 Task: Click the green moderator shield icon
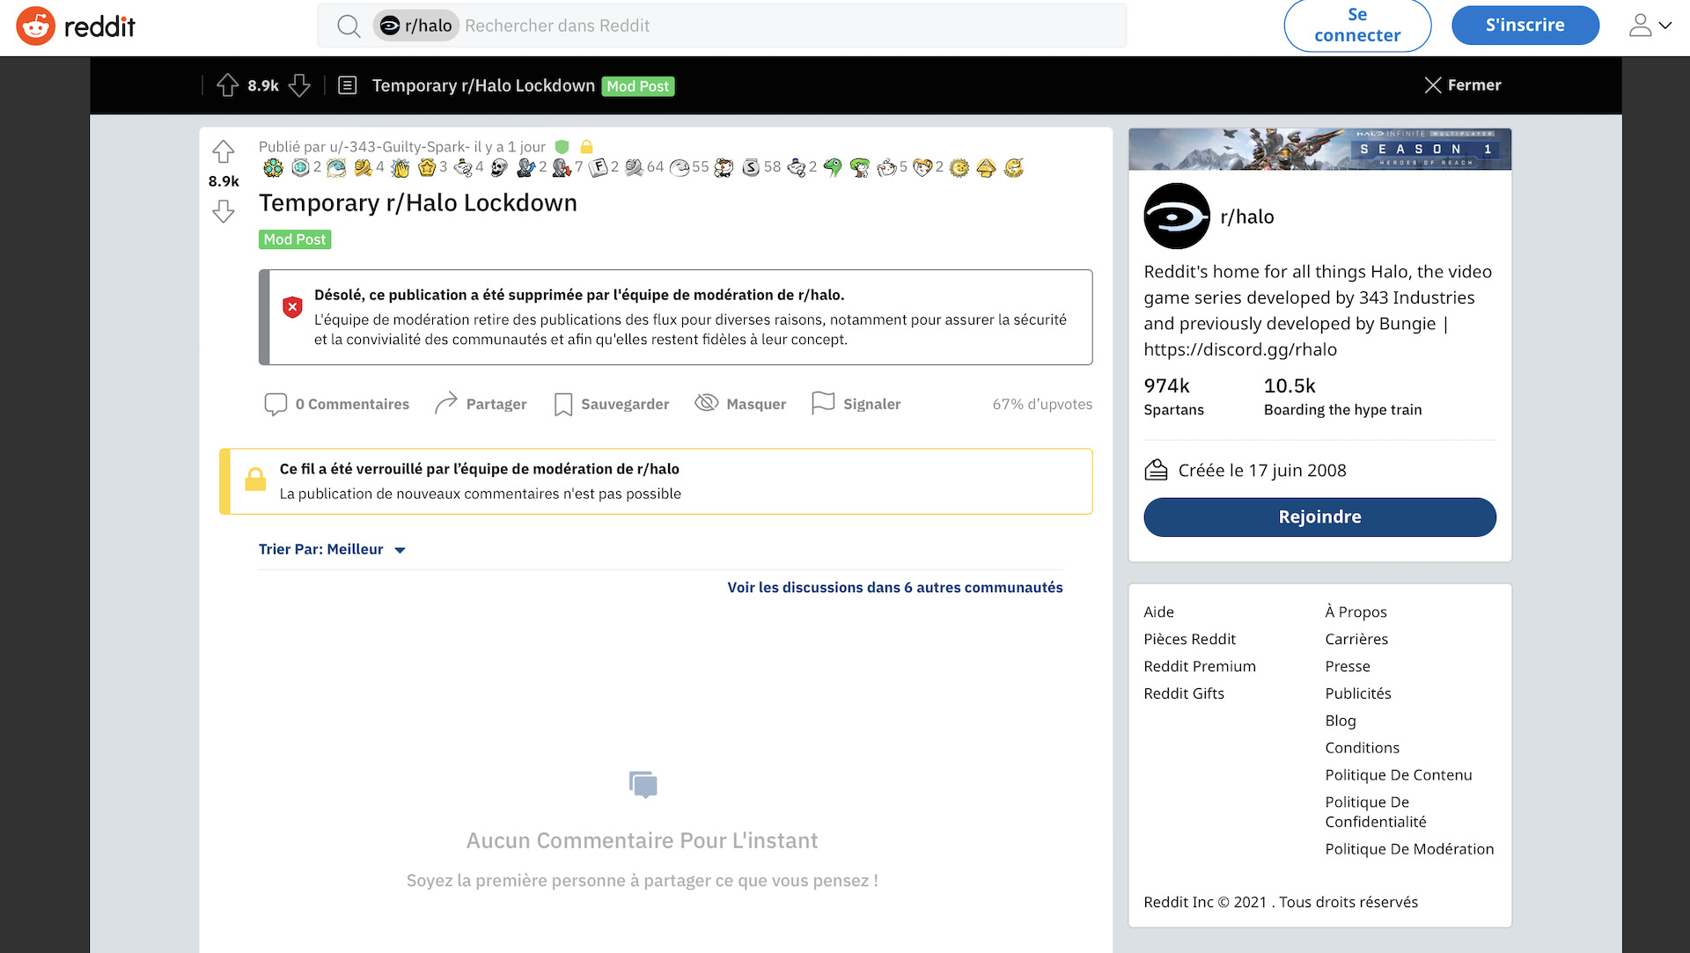point(562,147)
